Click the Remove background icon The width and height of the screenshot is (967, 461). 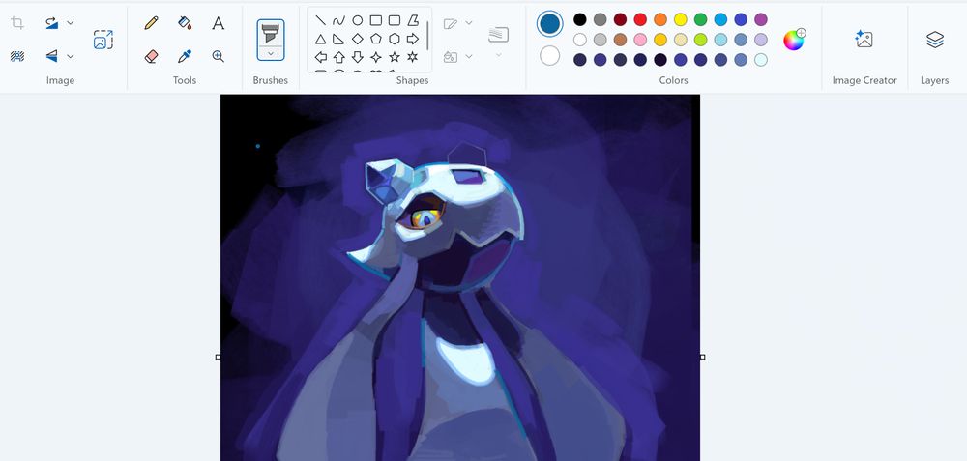coord(17,56)
